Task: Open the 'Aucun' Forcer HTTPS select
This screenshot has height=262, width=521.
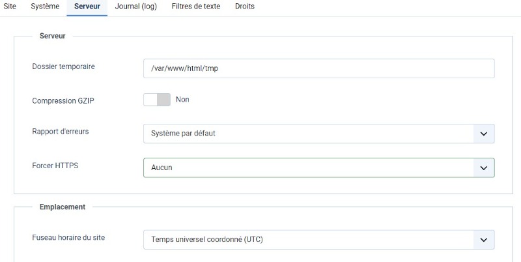Action: pyautogui.click(x=318, y=168)
